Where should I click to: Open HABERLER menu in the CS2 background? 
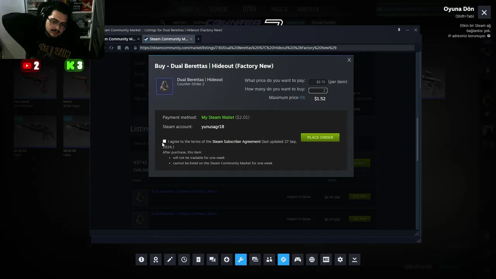point(308,9)
